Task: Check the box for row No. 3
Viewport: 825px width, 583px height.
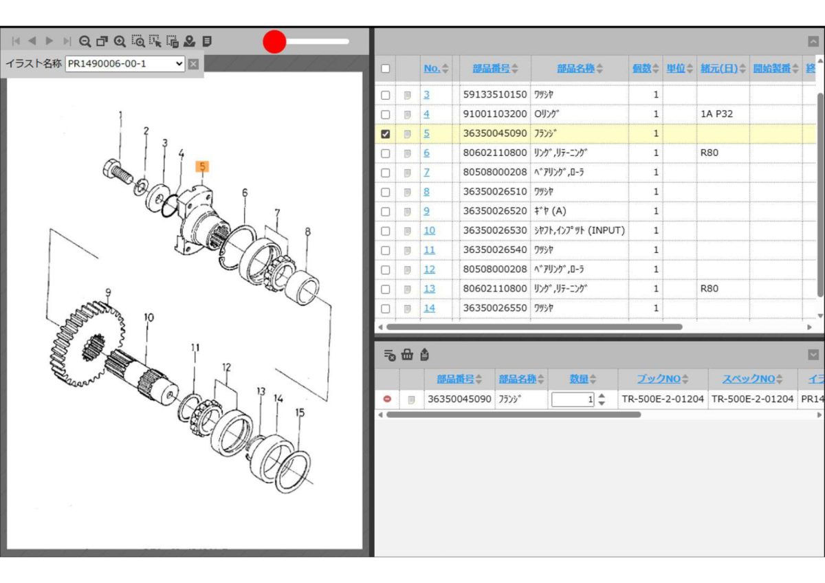Action: coord(385,95)
